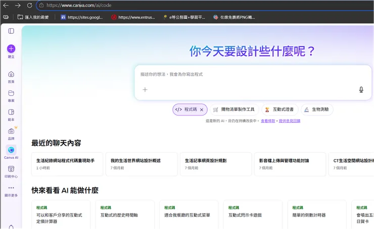The image size is (374, 229).
Task: Click the notification bell at sidebar bottom
Action: [x=11, y=226]
